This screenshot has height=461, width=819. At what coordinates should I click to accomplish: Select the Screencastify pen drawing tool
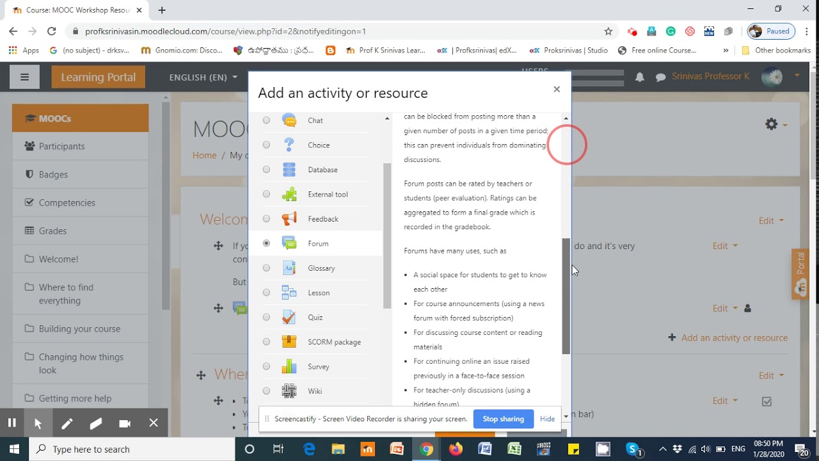pos(67,423)
